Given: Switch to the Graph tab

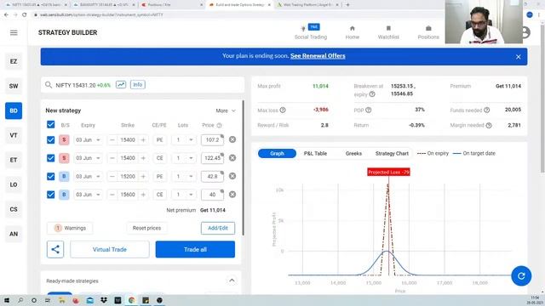Looking at the screenshot, I should pyautogui.click(x=277, y=153).
